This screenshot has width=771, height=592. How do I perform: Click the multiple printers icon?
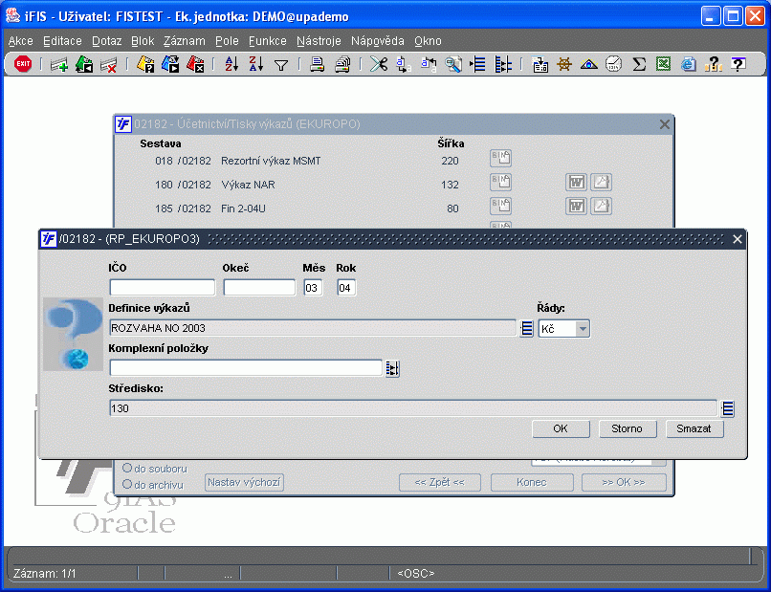(x=342, y=64)
